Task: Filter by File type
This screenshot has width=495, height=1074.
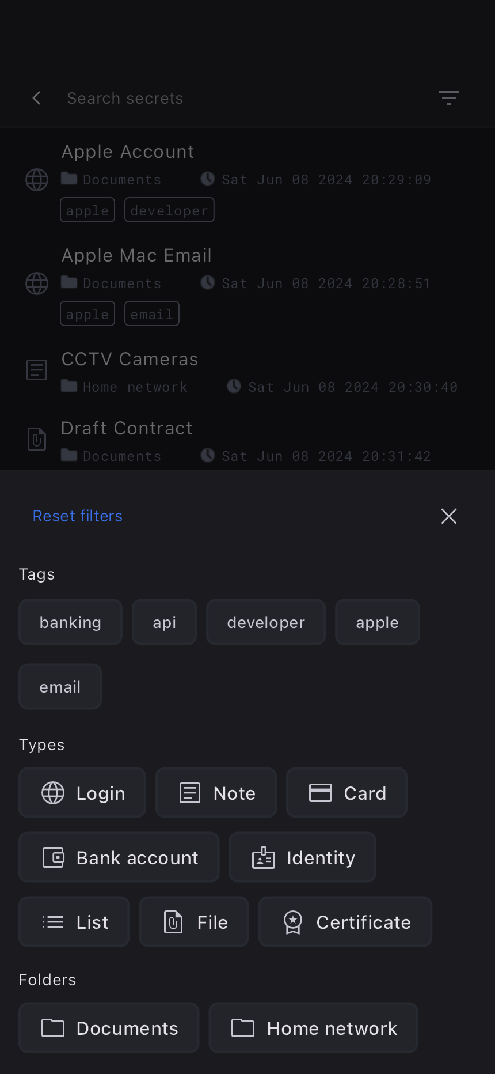Action: [194, 922]
